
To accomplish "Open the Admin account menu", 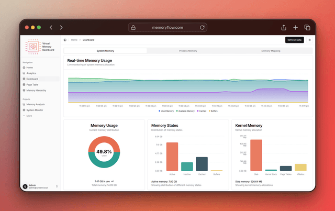I will pyautogui.click(x=40, y=186).
